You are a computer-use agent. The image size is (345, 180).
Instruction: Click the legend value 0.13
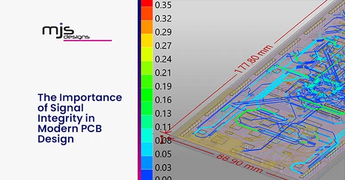pos(163,114)
